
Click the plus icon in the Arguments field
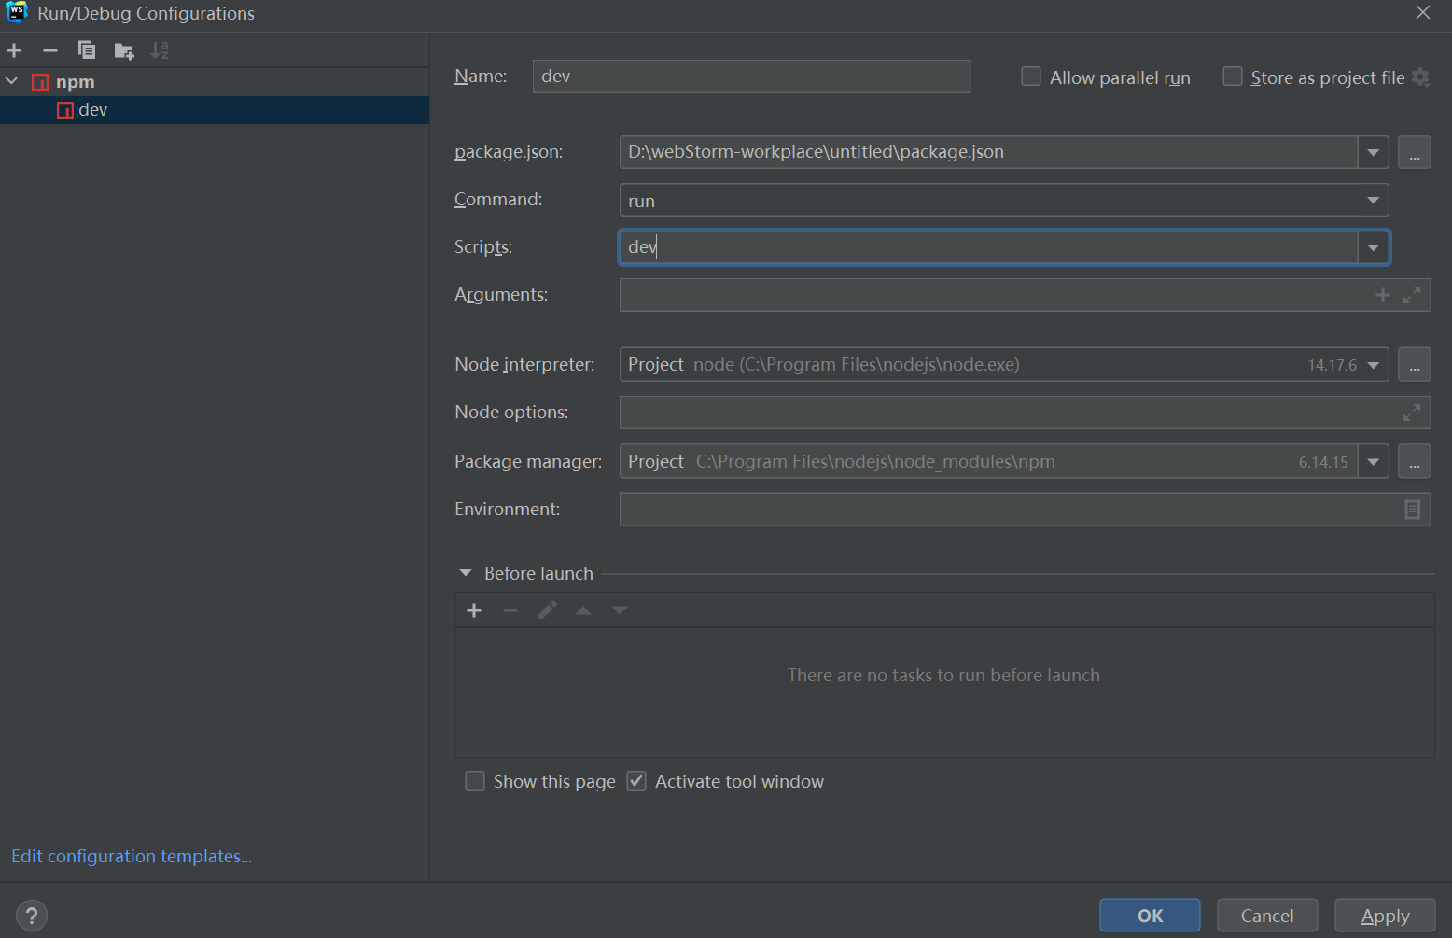[x=1383, y=295]
